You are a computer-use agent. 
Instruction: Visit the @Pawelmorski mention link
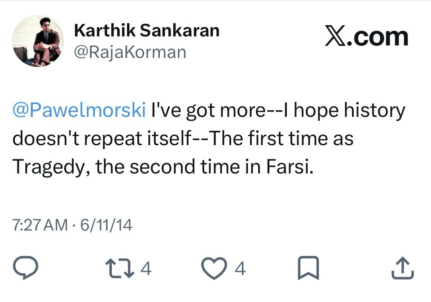[79, 111]
